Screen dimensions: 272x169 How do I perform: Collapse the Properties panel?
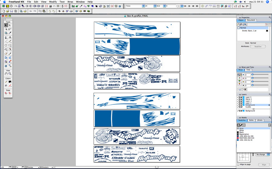point(240,18)
